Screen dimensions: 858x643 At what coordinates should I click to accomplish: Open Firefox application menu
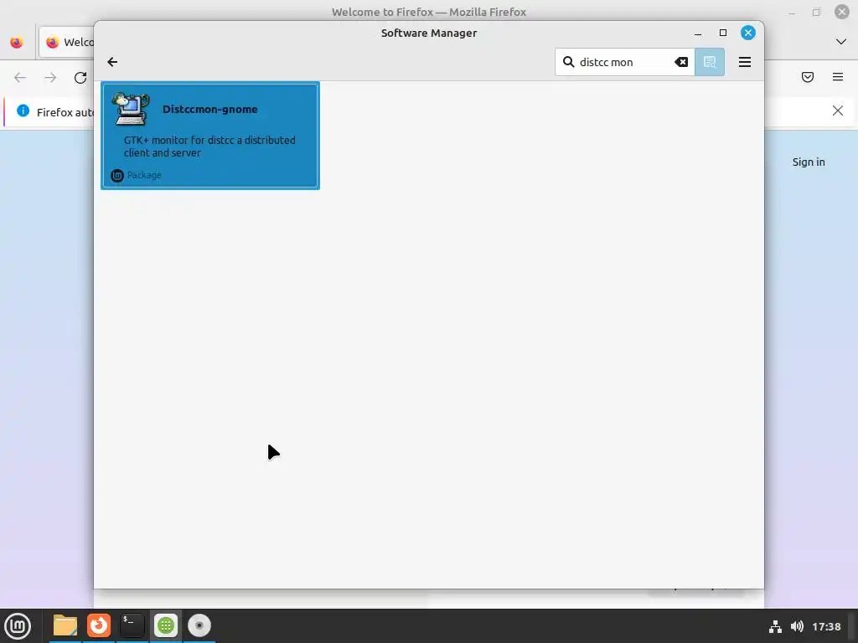pyautogui.click(x=838, y=77)
